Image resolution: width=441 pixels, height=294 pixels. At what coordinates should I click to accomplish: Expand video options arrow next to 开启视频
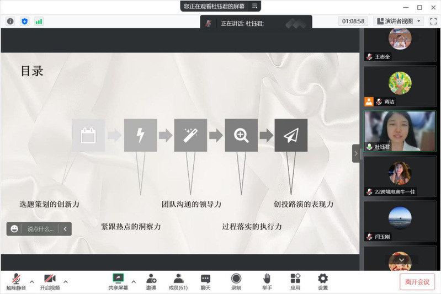[66, 281]
